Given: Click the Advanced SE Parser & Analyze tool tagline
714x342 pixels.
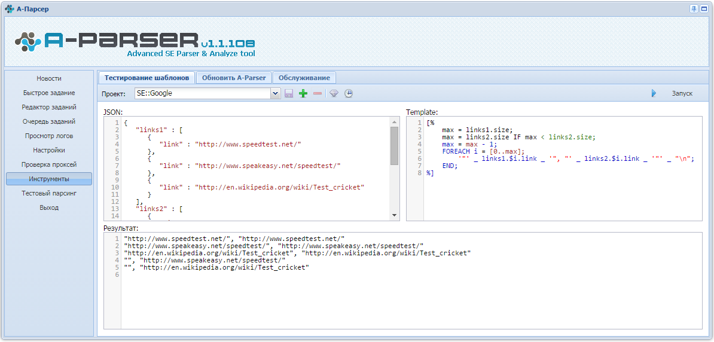Looking at the screenshot, I should click(191, 54).
